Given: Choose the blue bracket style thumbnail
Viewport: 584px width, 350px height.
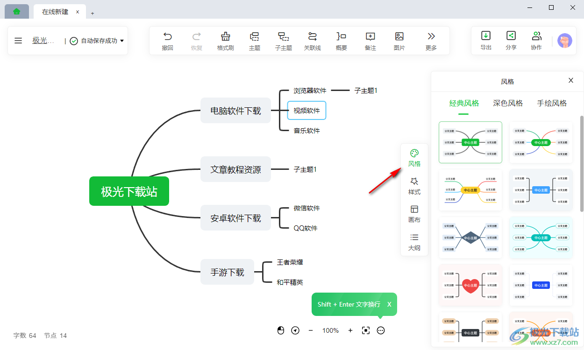Looking at the screenshot, I should [541, 190].
